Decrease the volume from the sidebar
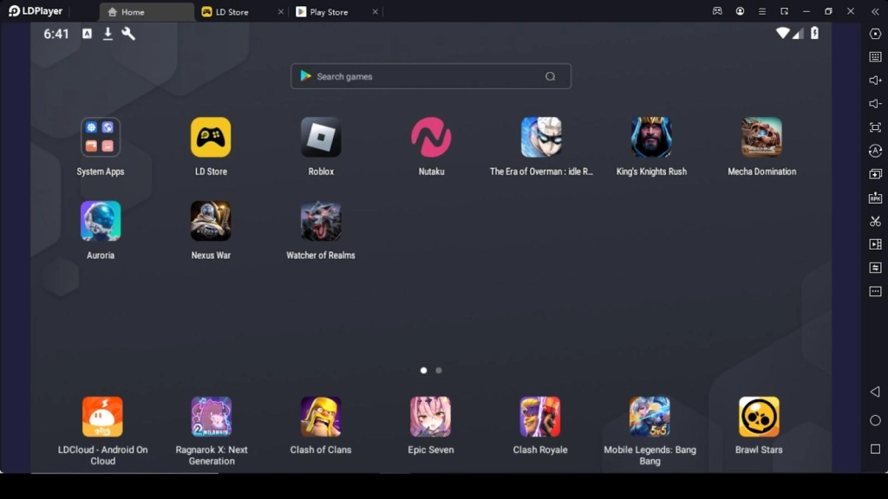The height and width of the screenshot is (499, 888). coord(875,104)
